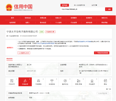Click the company name 宁波太平鸟电子商务有限公司 heading
The height and width of the screenshot is (101, 116).
(x=22, y=32)
